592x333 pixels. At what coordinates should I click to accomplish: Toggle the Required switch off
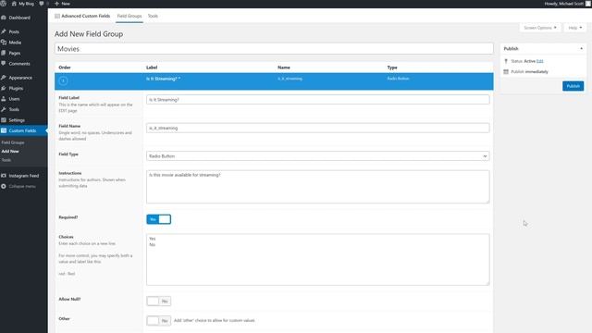pyautogui.click(x=158, y=219)
